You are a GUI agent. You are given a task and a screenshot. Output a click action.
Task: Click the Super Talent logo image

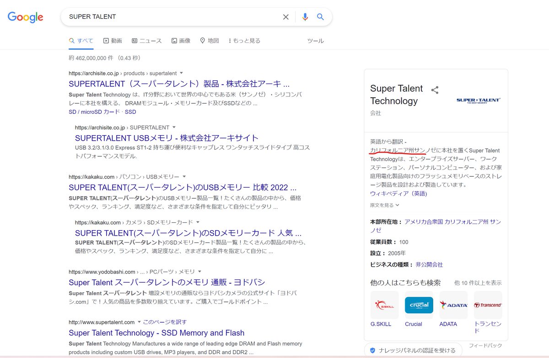(478, 100)
